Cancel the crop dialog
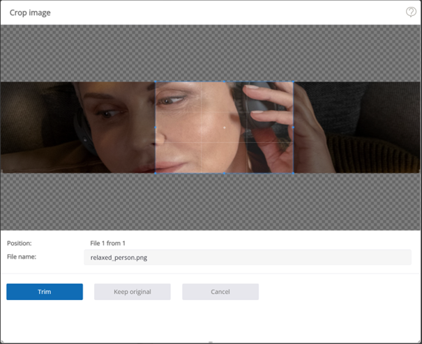Screen dimensions: 422x344 pos(220,292)
